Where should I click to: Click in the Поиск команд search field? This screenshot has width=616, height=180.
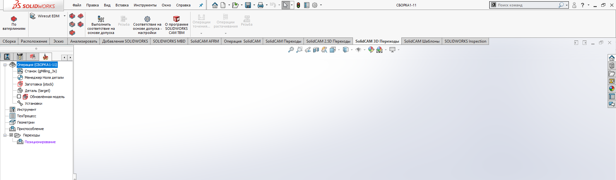click(528, 5)
